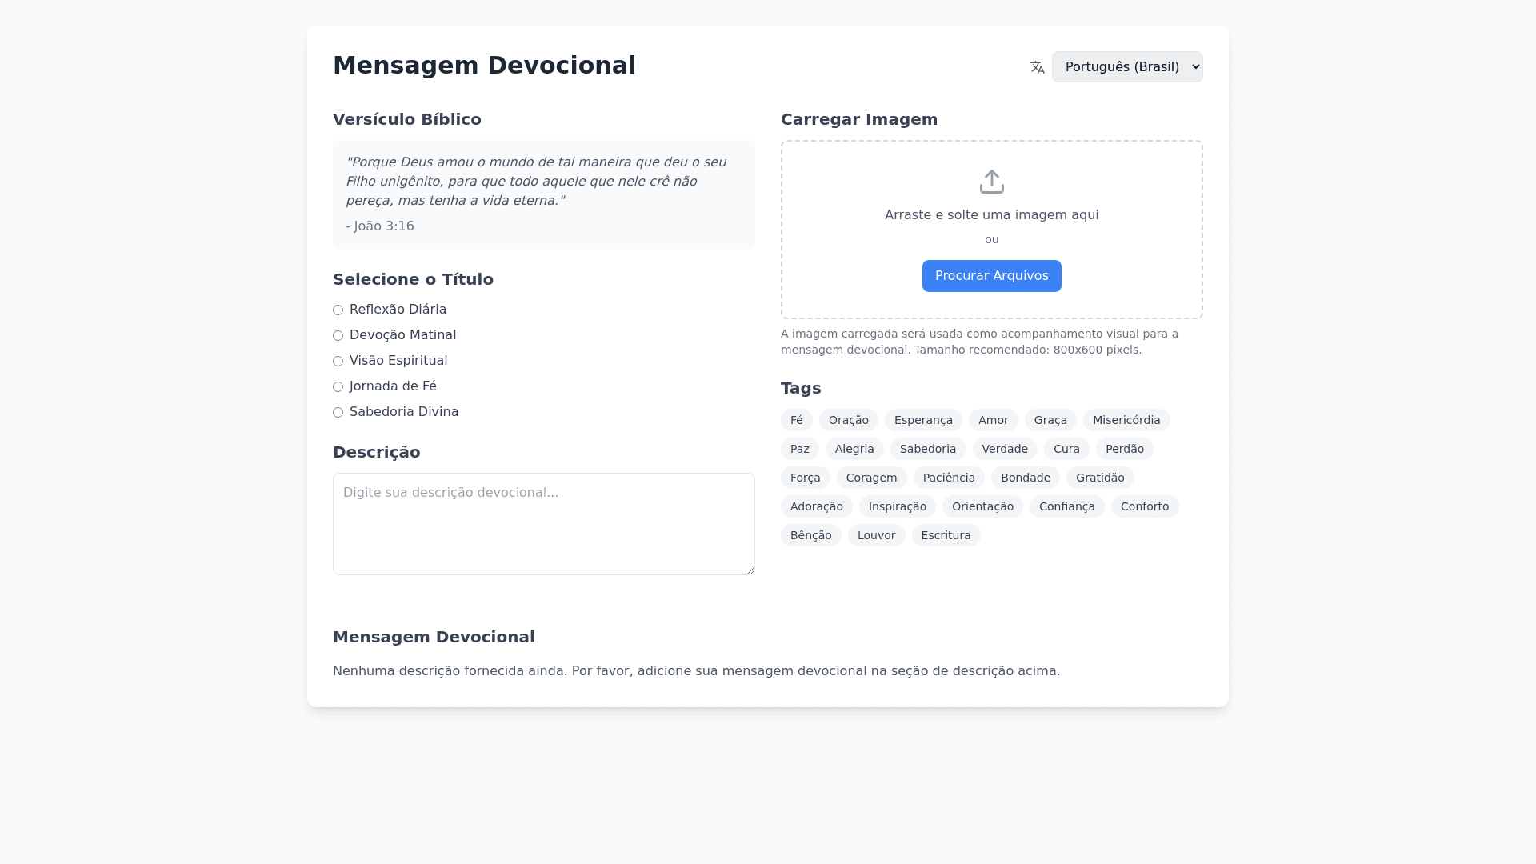The image size is (1536, 864).
Task: Select the Gratidão tag
Action: tap(1099, 478)
